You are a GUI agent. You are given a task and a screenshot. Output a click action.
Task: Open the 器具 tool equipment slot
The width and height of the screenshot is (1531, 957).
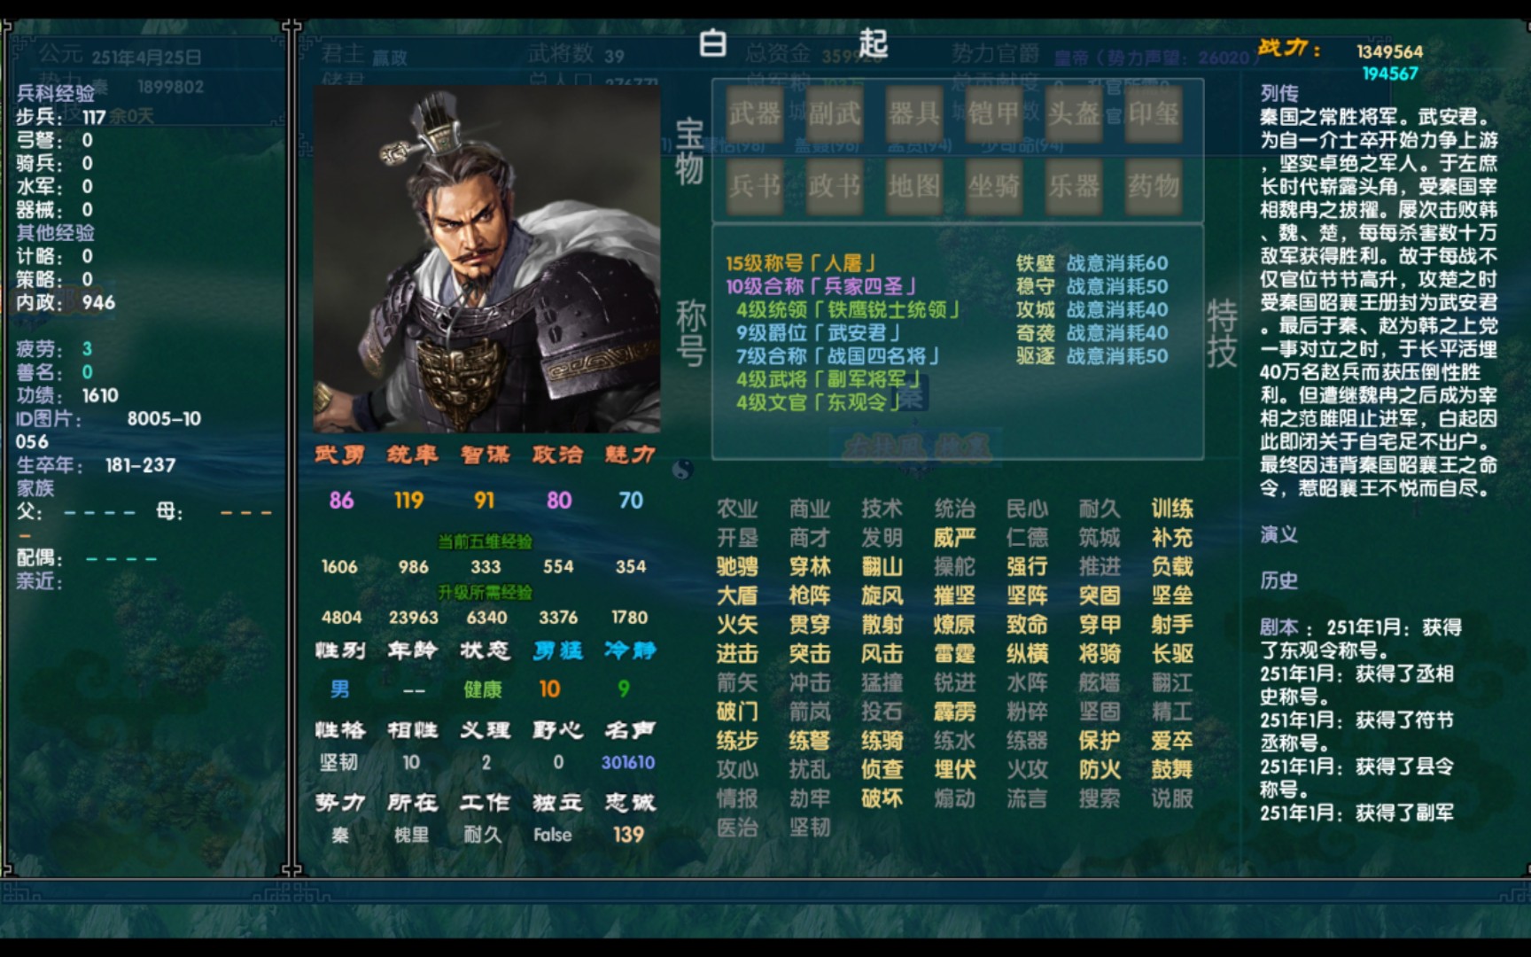914,113
